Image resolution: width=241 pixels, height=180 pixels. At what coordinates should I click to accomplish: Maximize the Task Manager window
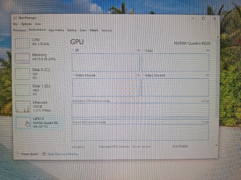(203, 18)
